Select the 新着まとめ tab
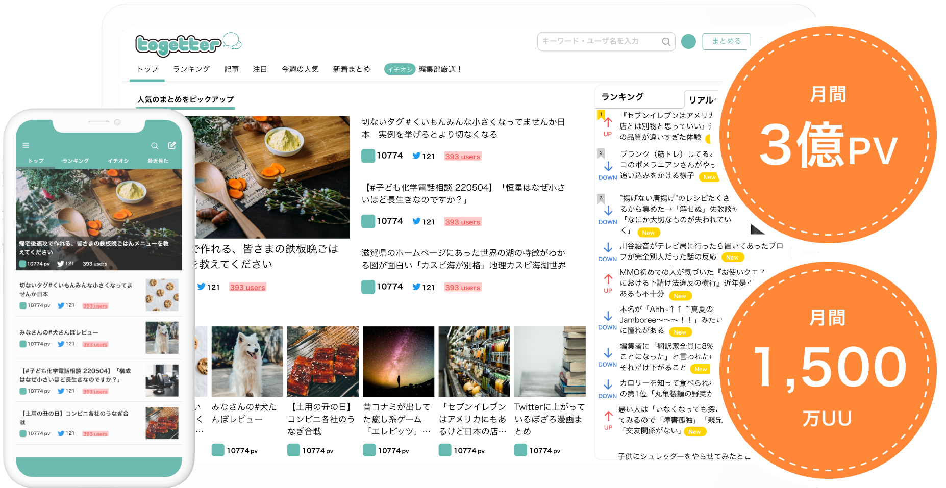Image resolution: width=946 pixels, height=488 pixels. point(352,69)
